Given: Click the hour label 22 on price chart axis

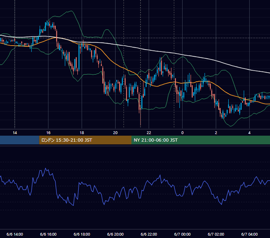Looking at the screenshot, I should [x=149, y=133].
